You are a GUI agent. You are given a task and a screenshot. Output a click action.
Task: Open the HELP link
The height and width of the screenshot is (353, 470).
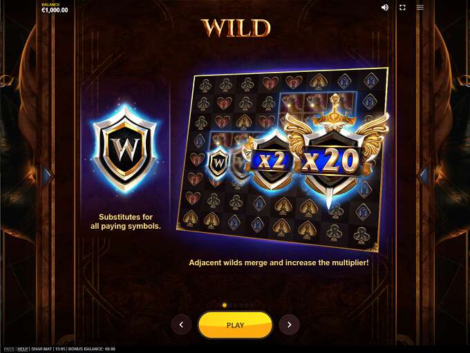pyautogui.click(x=23, y=349)
